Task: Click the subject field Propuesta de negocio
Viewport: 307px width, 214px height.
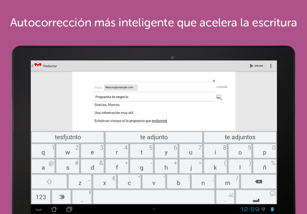Action: click(x=154, y=97)
